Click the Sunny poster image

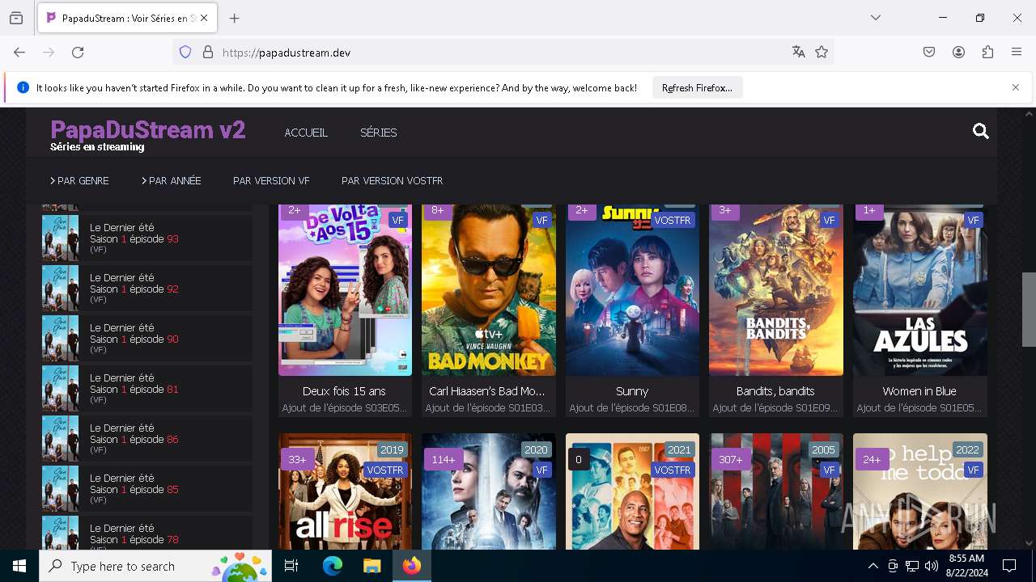pyautogui.click(x=632, y=291)
